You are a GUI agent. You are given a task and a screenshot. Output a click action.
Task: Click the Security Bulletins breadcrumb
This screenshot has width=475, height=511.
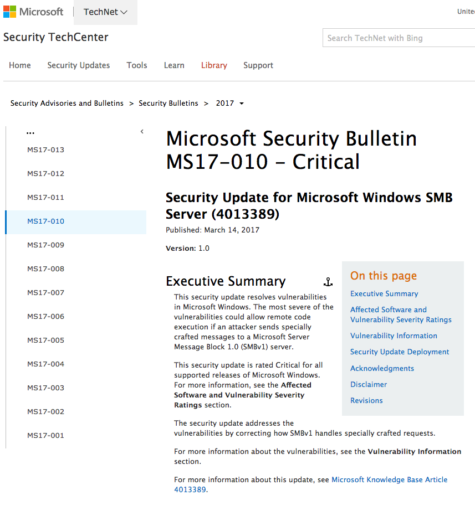(168, 103)
